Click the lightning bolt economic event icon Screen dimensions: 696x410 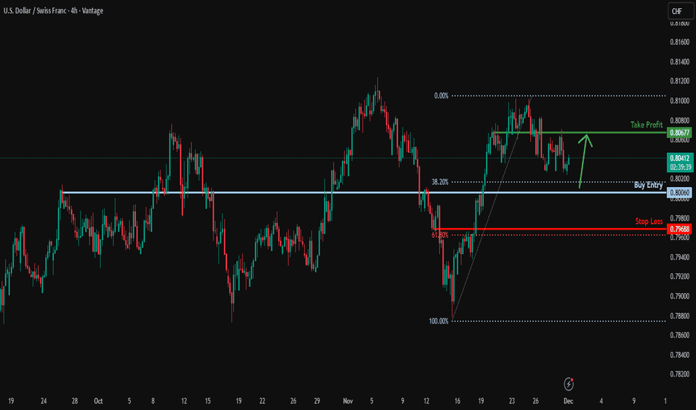click(x=570, y=384)
